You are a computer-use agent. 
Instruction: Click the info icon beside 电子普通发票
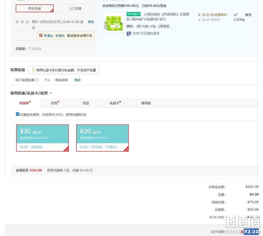(x=37, y=80)
